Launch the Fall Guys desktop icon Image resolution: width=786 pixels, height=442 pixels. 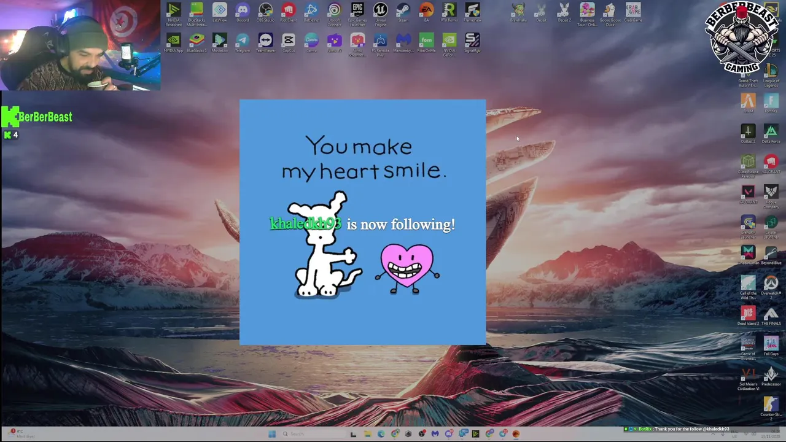click(771, 346)
